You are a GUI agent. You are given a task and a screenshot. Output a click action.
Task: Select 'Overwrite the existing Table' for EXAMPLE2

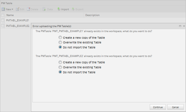coord(60,67)
